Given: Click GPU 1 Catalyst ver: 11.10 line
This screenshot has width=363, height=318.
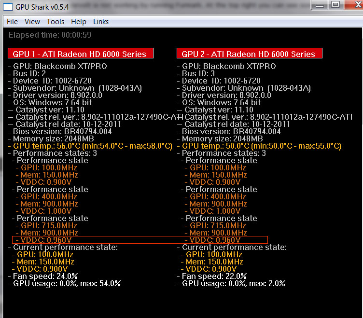Looking at the screenshot, I should click(x=46, y=110).
